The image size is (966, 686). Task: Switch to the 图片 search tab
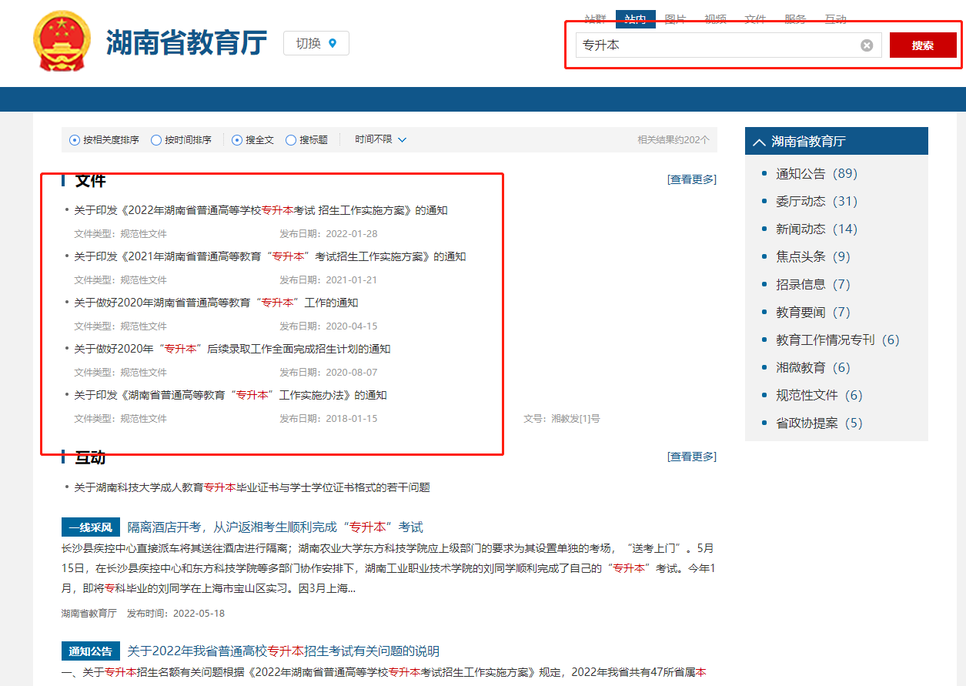point(675,19)
